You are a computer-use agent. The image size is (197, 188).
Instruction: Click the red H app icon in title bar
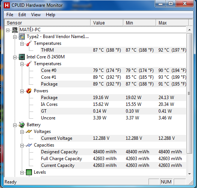(7, 5)
